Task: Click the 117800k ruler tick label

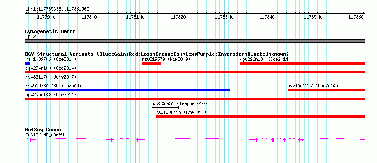Action: coord(90,17)
